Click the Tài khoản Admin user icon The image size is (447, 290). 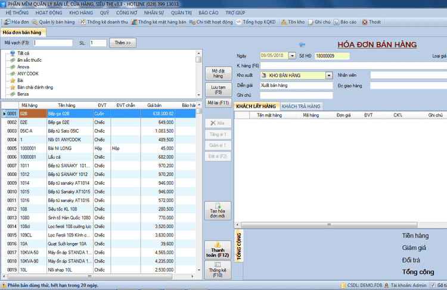pos(387,285)
